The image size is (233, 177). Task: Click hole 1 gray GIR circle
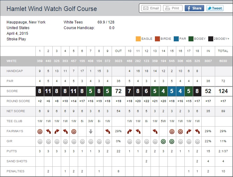pyautogui.click(x=40, y=141)
